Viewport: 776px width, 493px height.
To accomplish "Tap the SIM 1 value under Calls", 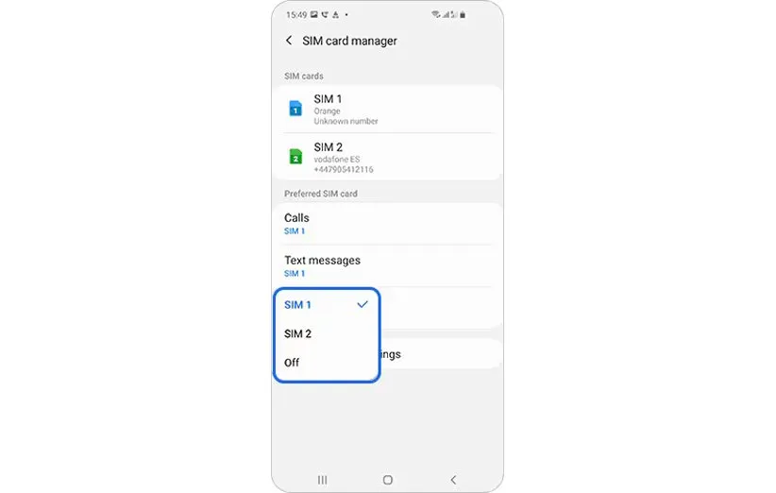I will pos(295,231).
